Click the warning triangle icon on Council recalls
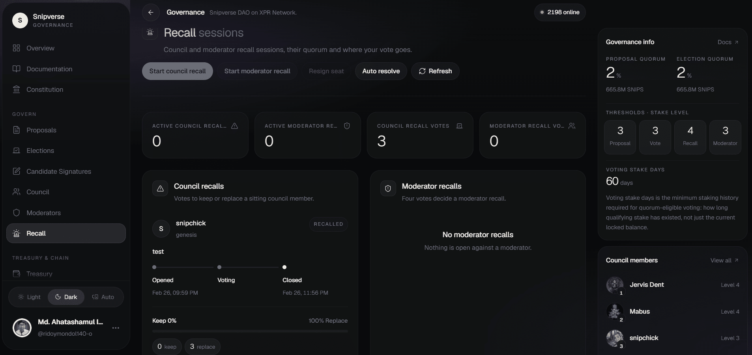Image resolution: width=752 pixels, height=355 pixels. pos(160,189)
